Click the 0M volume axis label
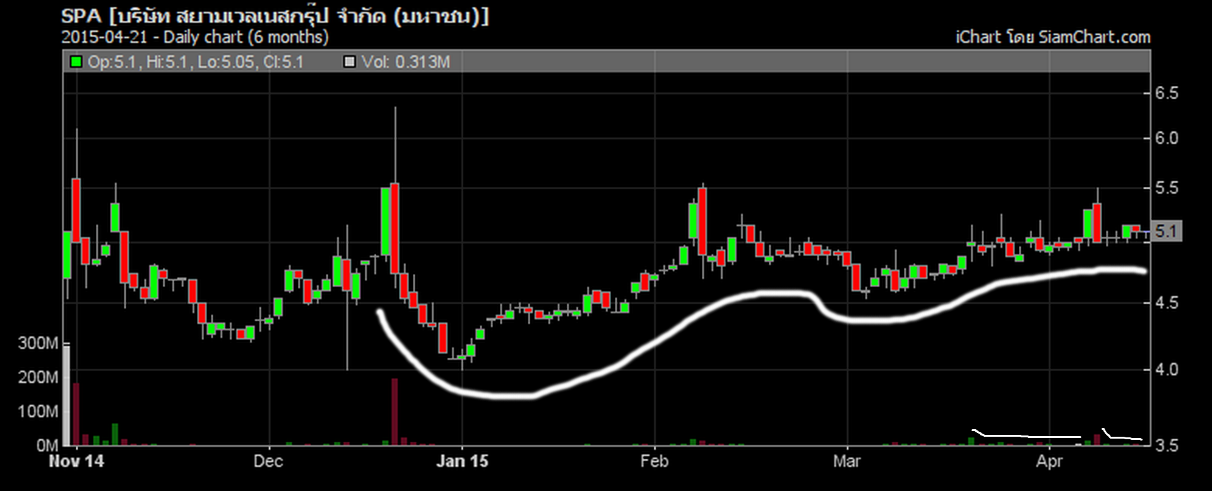This screenshot has width=1212, height=491. 47,446
